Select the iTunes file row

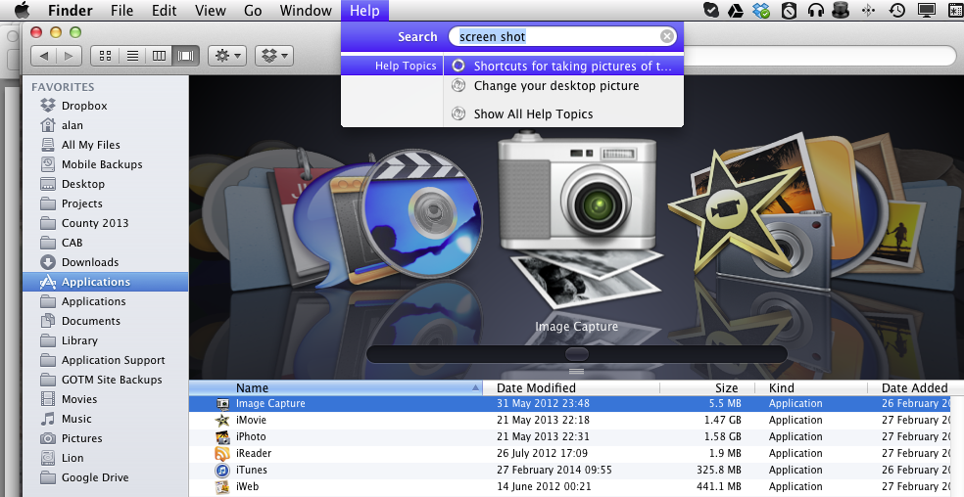click(x=570, y=470)
